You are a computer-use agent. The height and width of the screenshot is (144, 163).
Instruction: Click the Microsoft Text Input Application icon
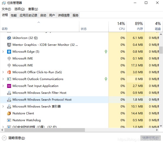9,86
